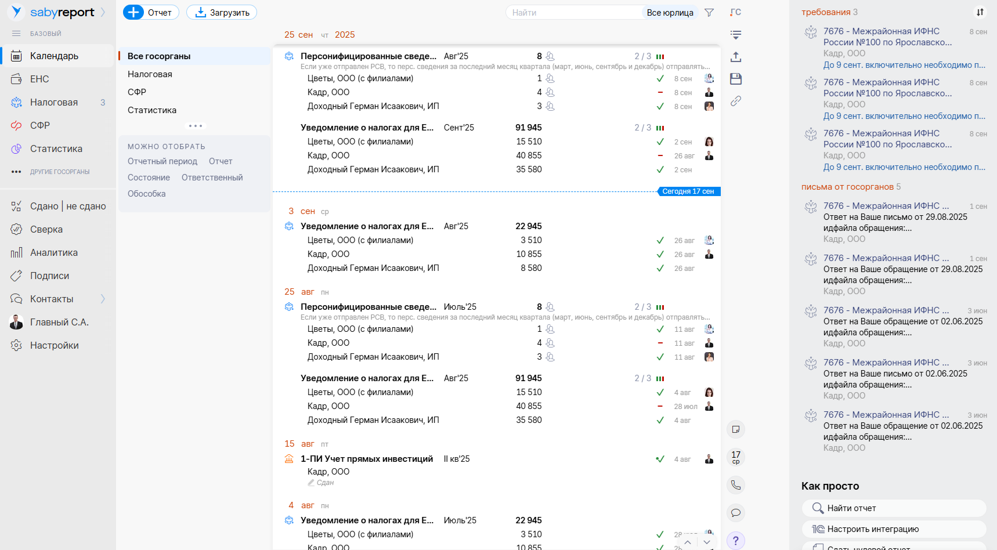Expand the three dots under Статистика

[195, 126]
